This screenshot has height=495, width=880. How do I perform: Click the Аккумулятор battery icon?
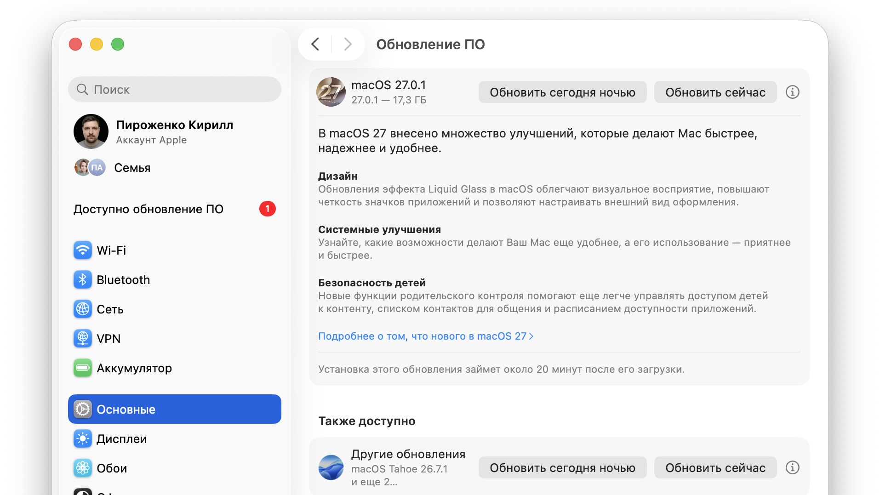(x=83, y=368)
